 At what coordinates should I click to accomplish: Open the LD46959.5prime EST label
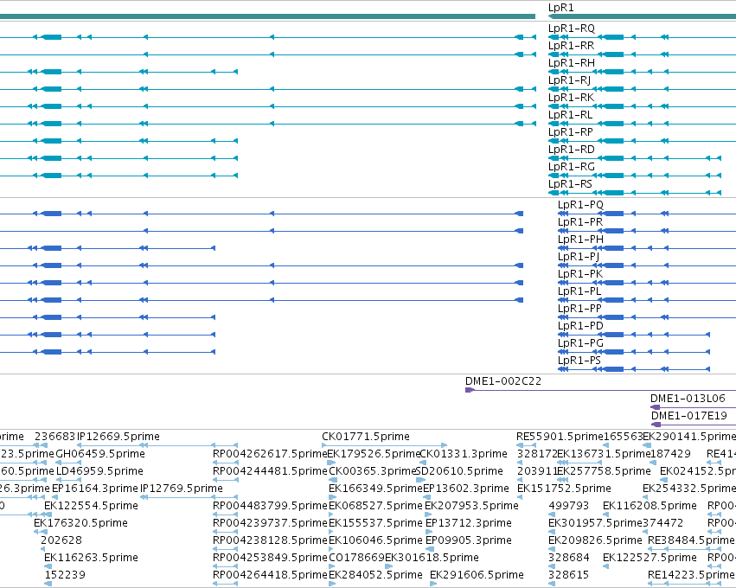(99, 471)
